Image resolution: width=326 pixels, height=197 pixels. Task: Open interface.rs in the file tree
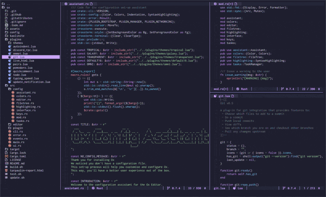(26, 110)
